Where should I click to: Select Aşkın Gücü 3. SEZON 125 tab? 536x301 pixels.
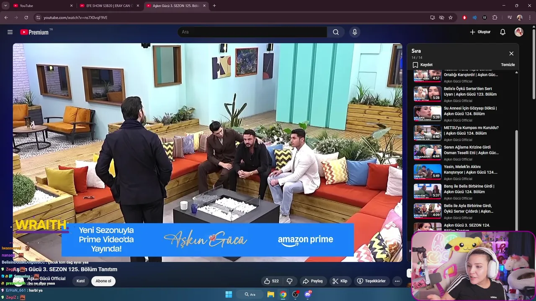pyautogui.click(x=176, y=6)
